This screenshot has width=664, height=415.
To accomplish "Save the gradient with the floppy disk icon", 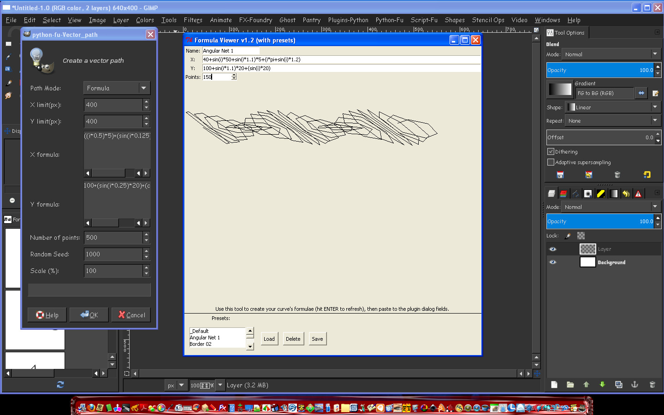I will [x=560, y=175].
